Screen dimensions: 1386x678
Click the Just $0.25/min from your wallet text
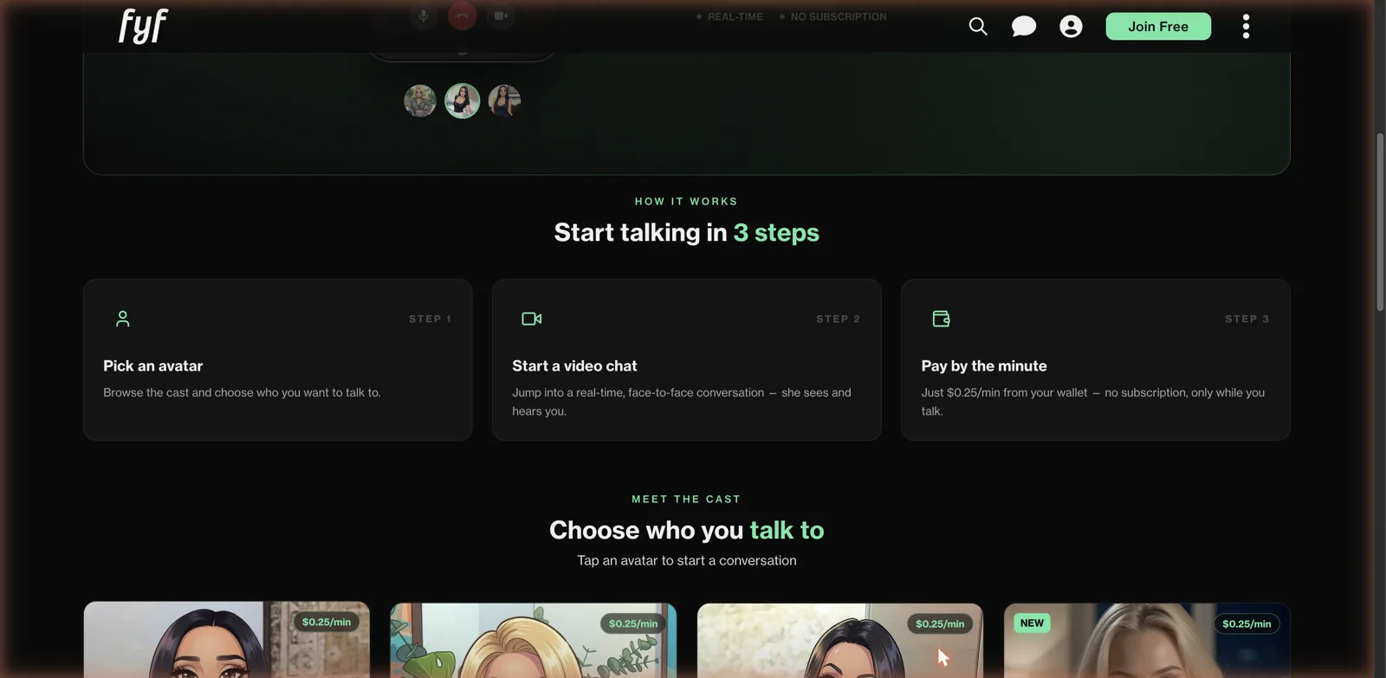pos(1093,402)
